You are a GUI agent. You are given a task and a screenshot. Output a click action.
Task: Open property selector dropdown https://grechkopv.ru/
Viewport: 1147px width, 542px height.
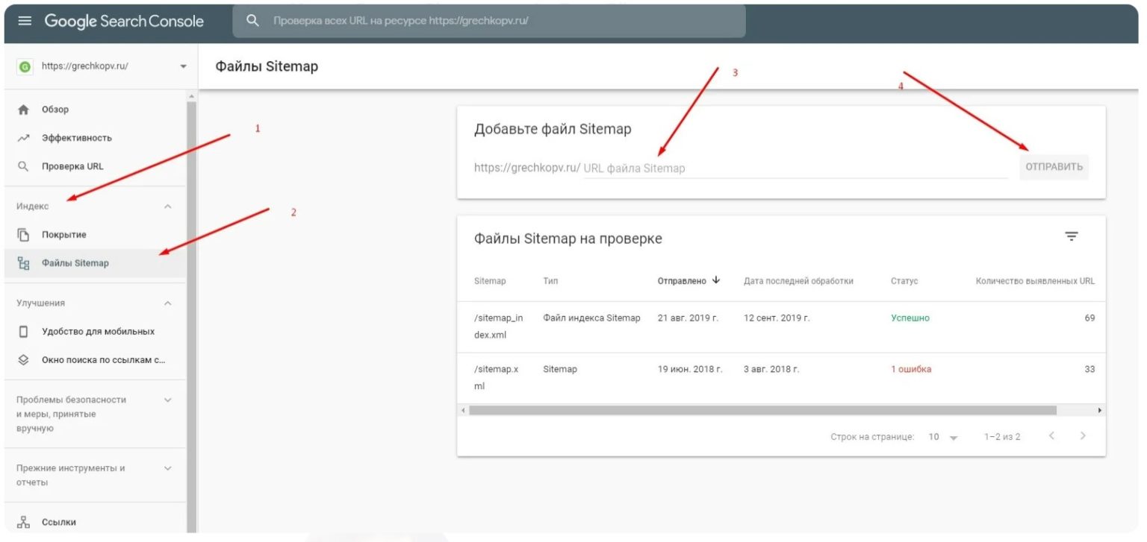click(102, 66)
